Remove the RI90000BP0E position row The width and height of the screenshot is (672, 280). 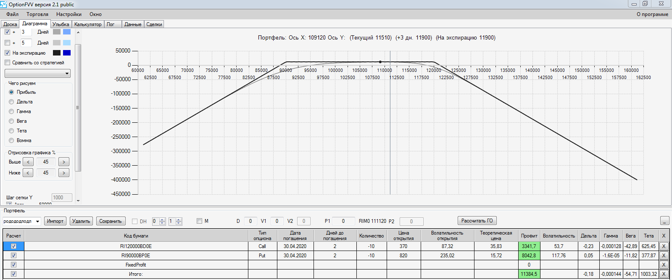(664, 256)
